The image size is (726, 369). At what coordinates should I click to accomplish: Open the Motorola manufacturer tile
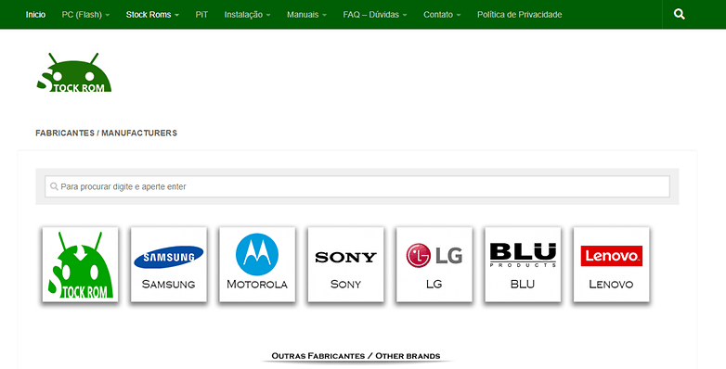pos(257,264)
